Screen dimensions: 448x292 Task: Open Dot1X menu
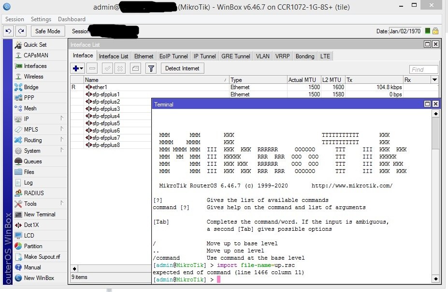coord(31,225)
